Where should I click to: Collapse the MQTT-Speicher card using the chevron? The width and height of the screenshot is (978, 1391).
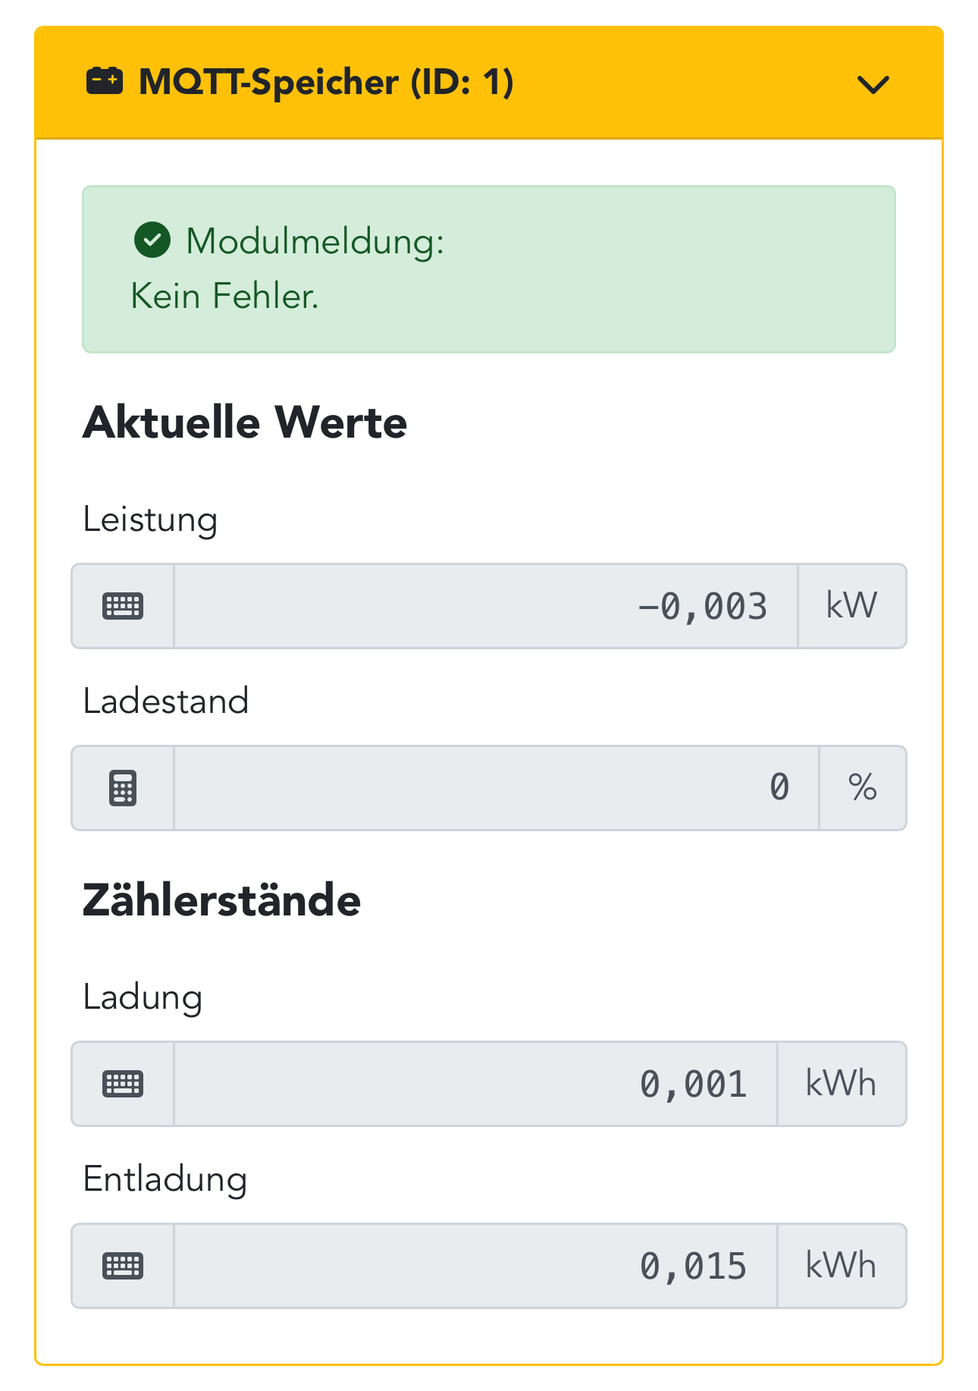click(x=873, y=84)
